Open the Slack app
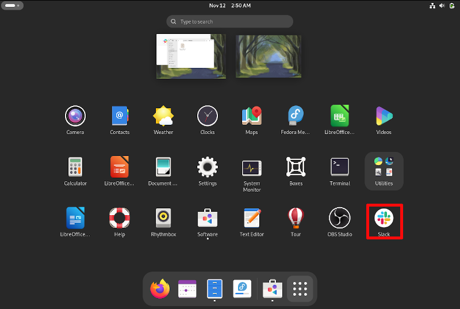The height and width of the screenshot is (309, 460). 384,218
